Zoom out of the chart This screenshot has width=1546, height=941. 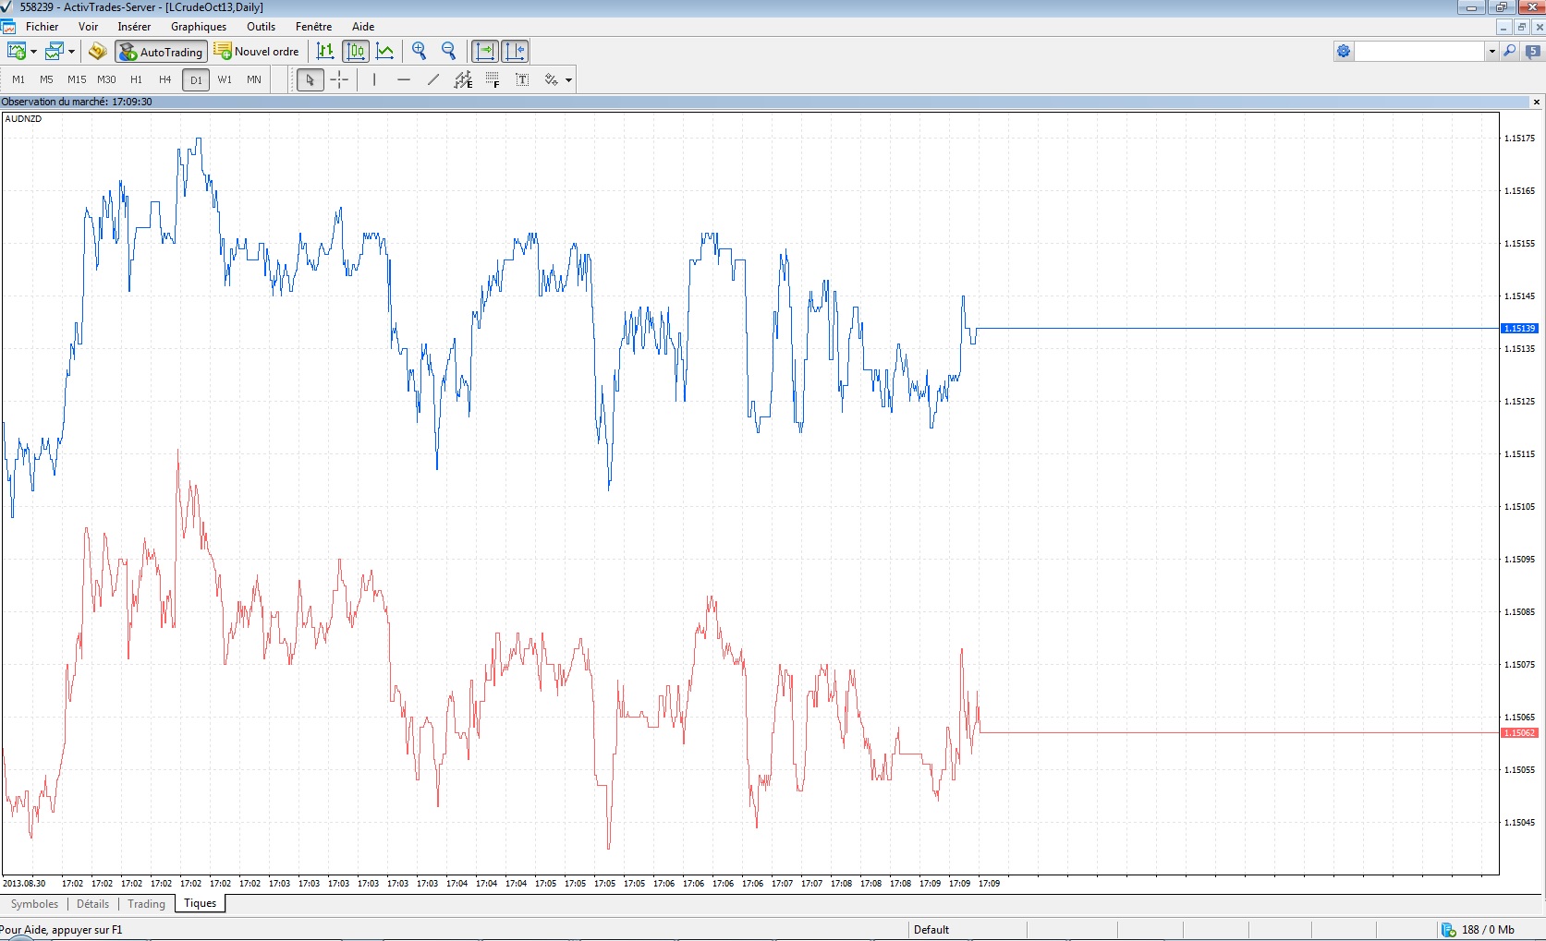449,52
